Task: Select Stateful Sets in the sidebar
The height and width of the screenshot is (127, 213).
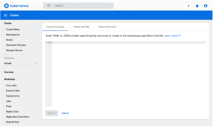Action: click(x=13, y=122)
